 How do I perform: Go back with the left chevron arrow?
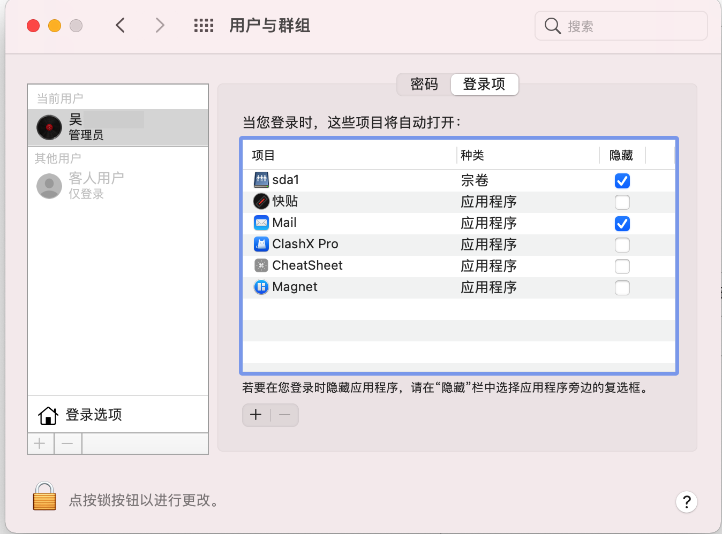[121, 25]
